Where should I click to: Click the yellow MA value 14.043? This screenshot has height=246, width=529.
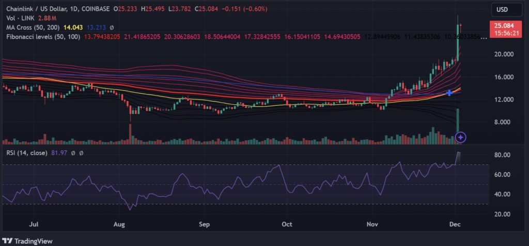73,27
